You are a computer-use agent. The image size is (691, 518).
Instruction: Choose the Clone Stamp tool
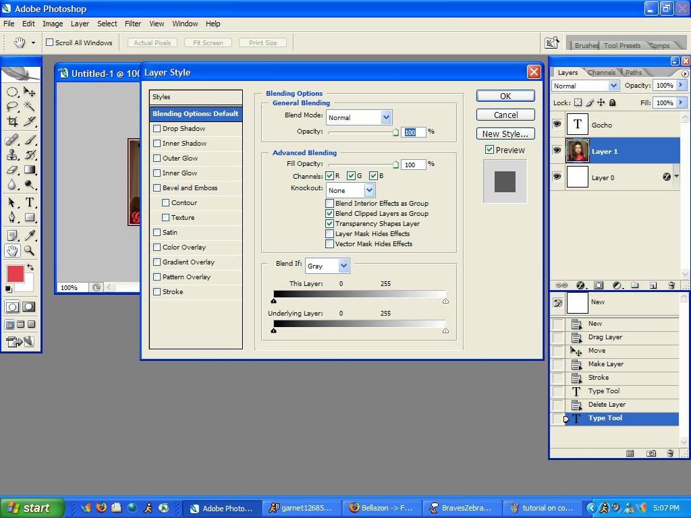tap(12, 154)
